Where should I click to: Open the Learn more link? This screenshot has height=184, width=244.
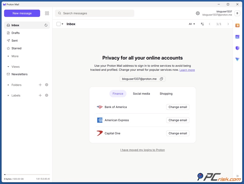tap(187, 70)
